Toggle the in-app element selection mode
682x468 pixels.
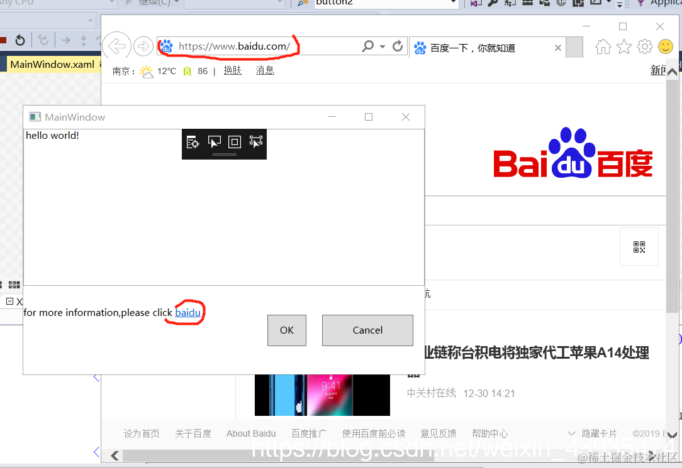click(214, 143)
